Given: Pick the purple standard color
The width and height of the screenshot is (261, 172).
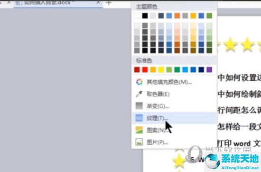Looking at the screenshot, I should pos(209,70).
